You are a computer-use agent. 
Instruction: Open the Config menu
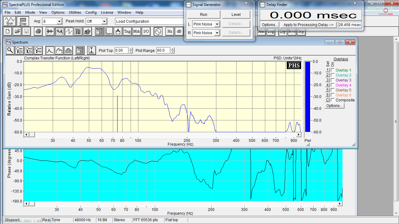(91, 12)
